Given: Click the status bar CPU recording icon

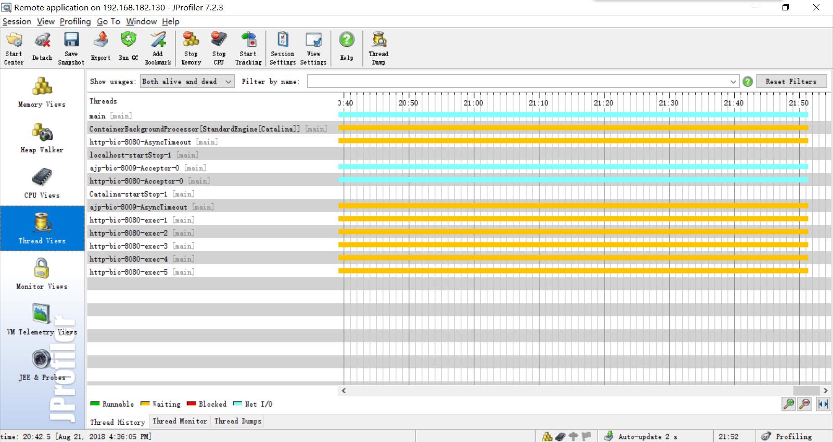Looking at the screenshot, I should [x=560, y=436].
